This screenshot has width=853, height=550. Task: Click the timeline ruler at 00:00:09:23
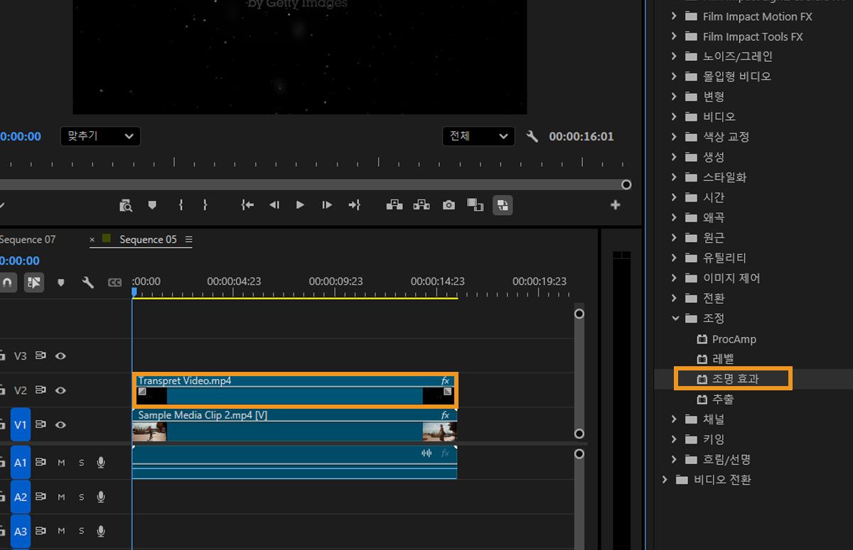pos(336,292)
